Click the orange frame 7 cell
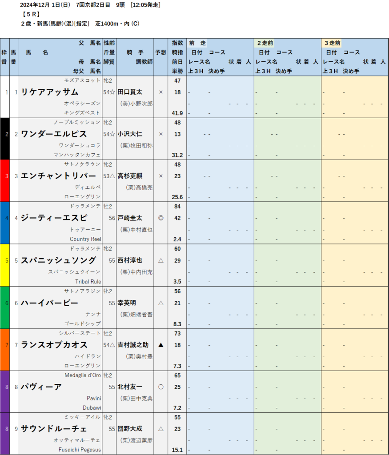The height and width of the screenshot is (455, 389). 5,350
